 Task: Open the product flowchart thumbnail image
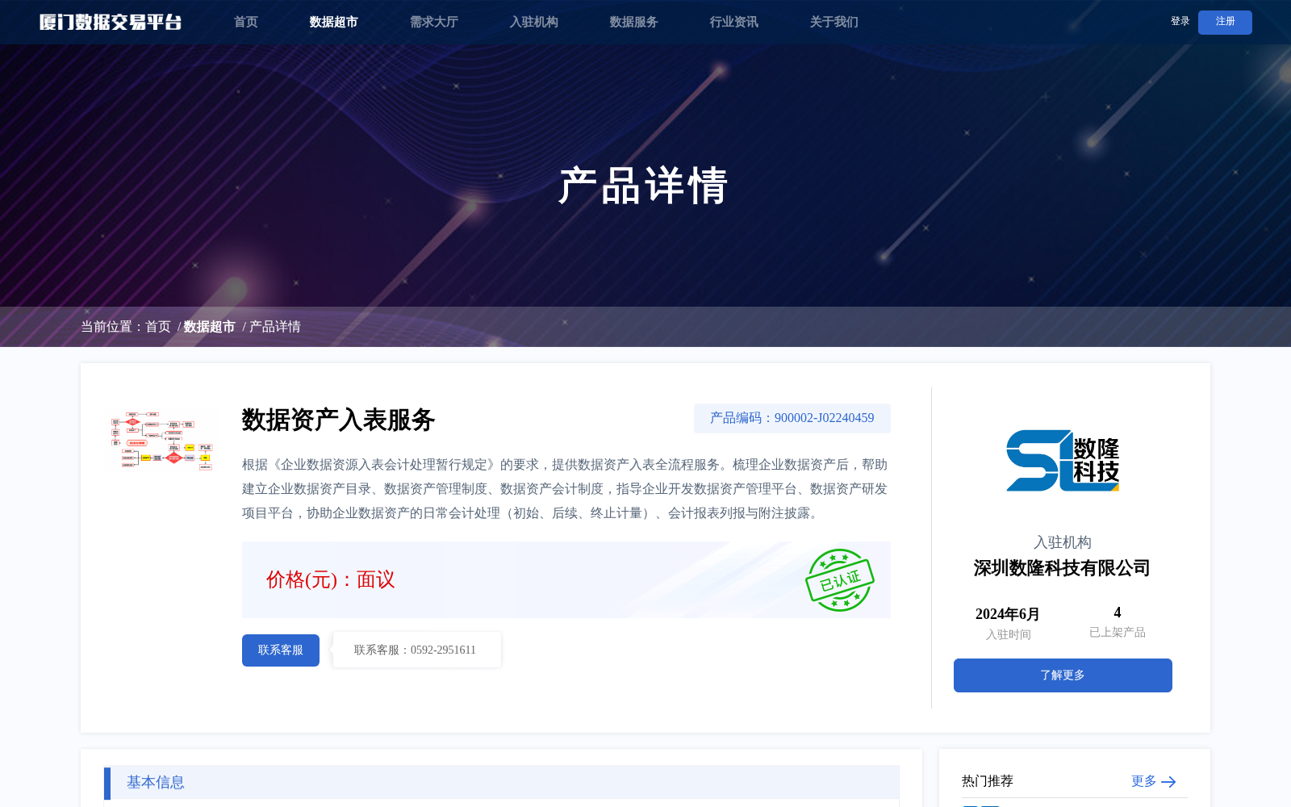click(162, 440)
